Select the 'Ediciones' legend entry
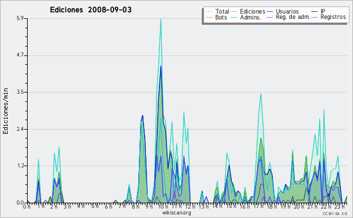The image size is (353, 218). click(248, 11)
